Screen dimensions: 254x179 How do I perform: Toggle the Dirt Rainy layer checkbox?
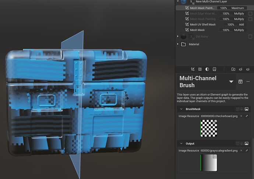pyautogui.click(x=250, y=36)
